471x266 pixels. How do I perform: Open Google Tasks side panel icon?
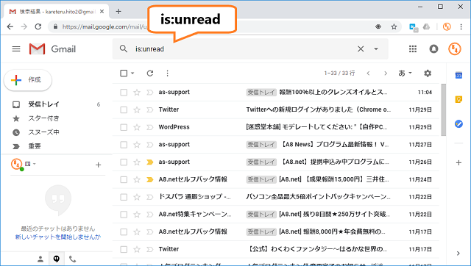tap(458, 123)
